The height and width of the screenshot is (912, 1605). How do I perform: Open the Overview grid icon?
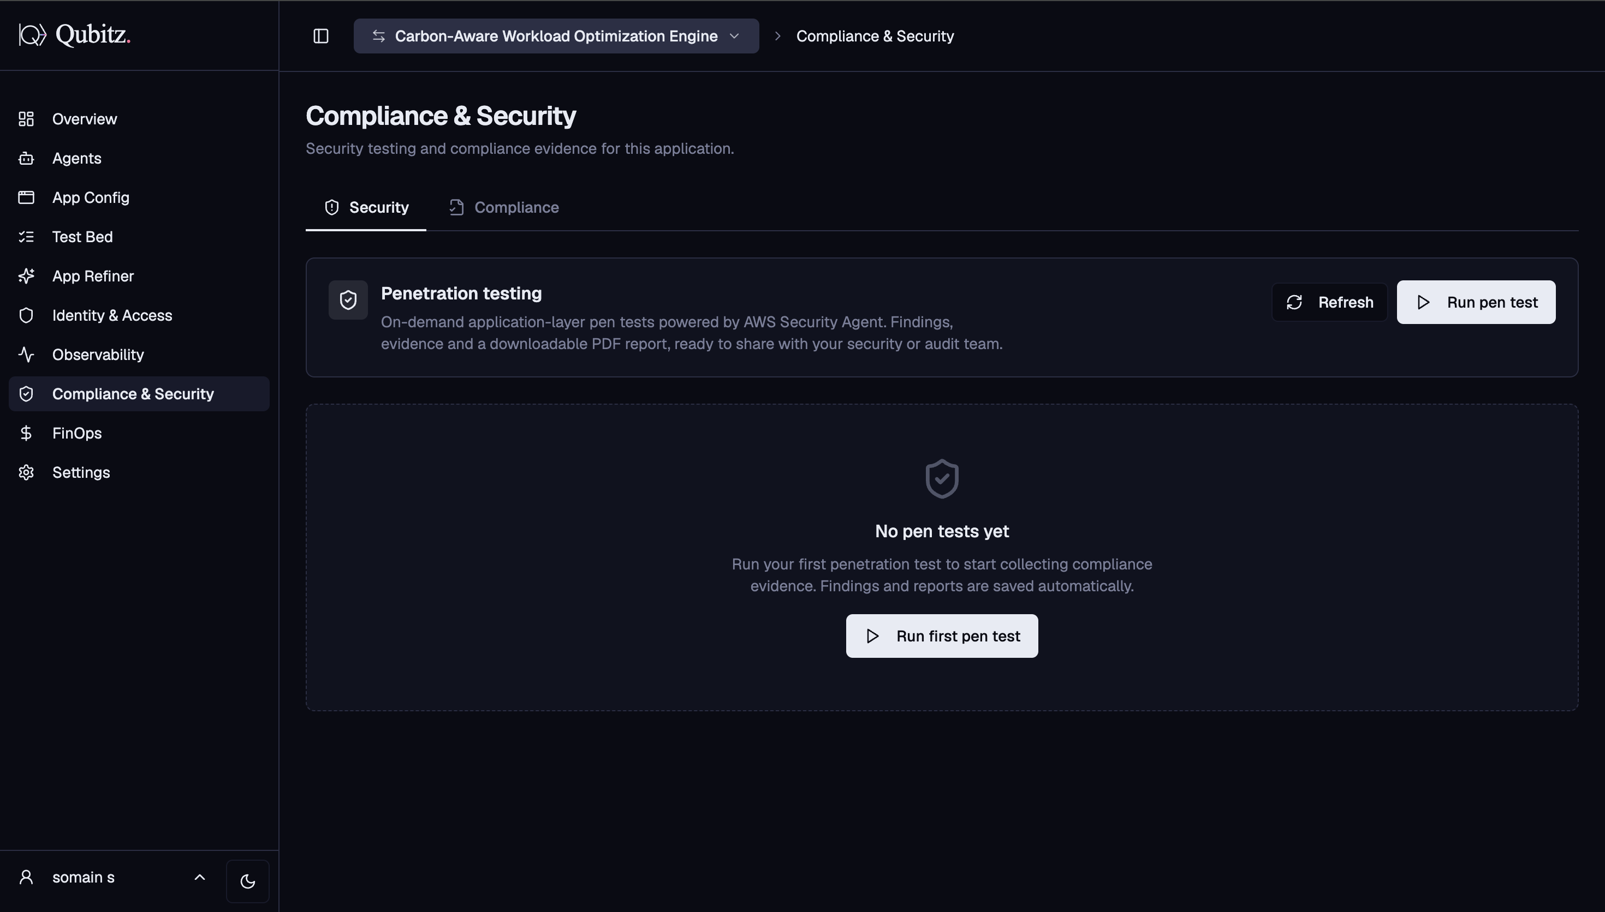[x=26, y=119]
